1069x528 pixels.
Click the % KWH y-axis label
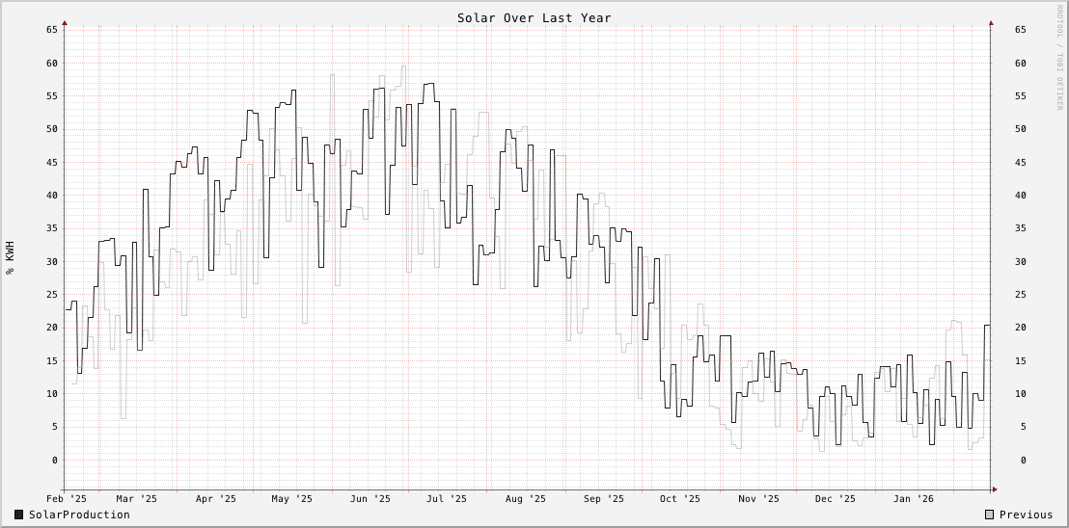[x=11, y=257]
